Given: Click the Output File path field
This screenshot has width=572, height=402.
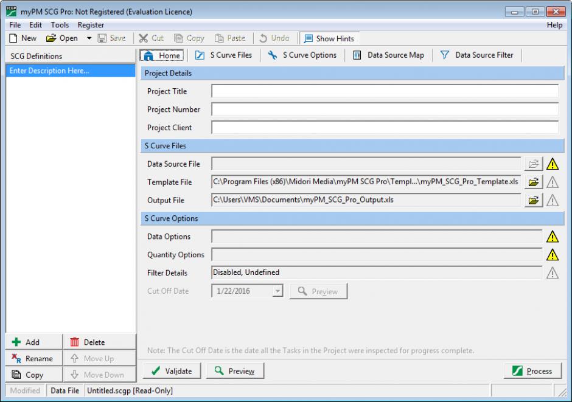Looking at the screenshot, I should click(x=366, y=200).
